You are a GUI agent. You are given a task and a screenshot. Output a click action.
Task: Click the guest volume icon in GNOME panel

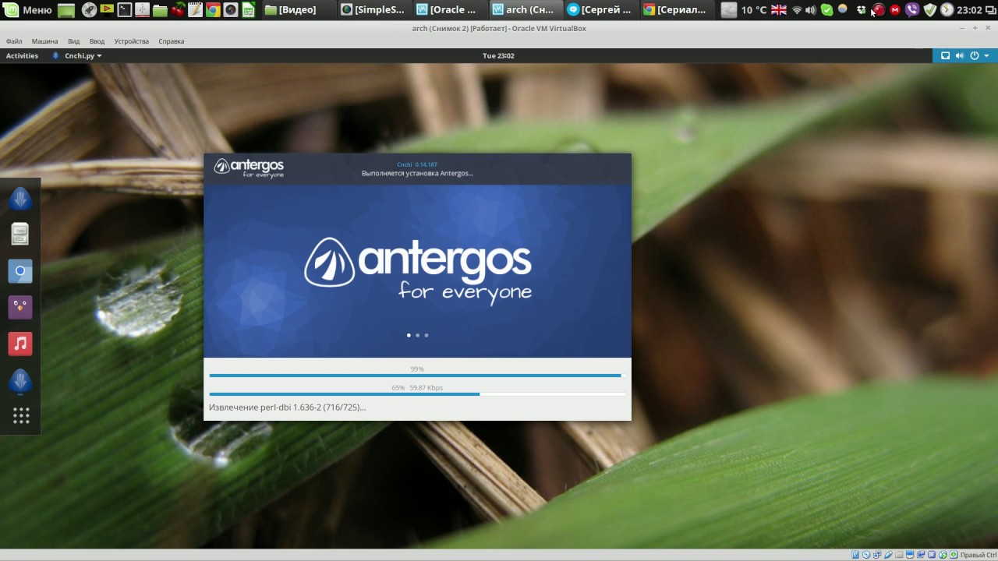[959, 55]
